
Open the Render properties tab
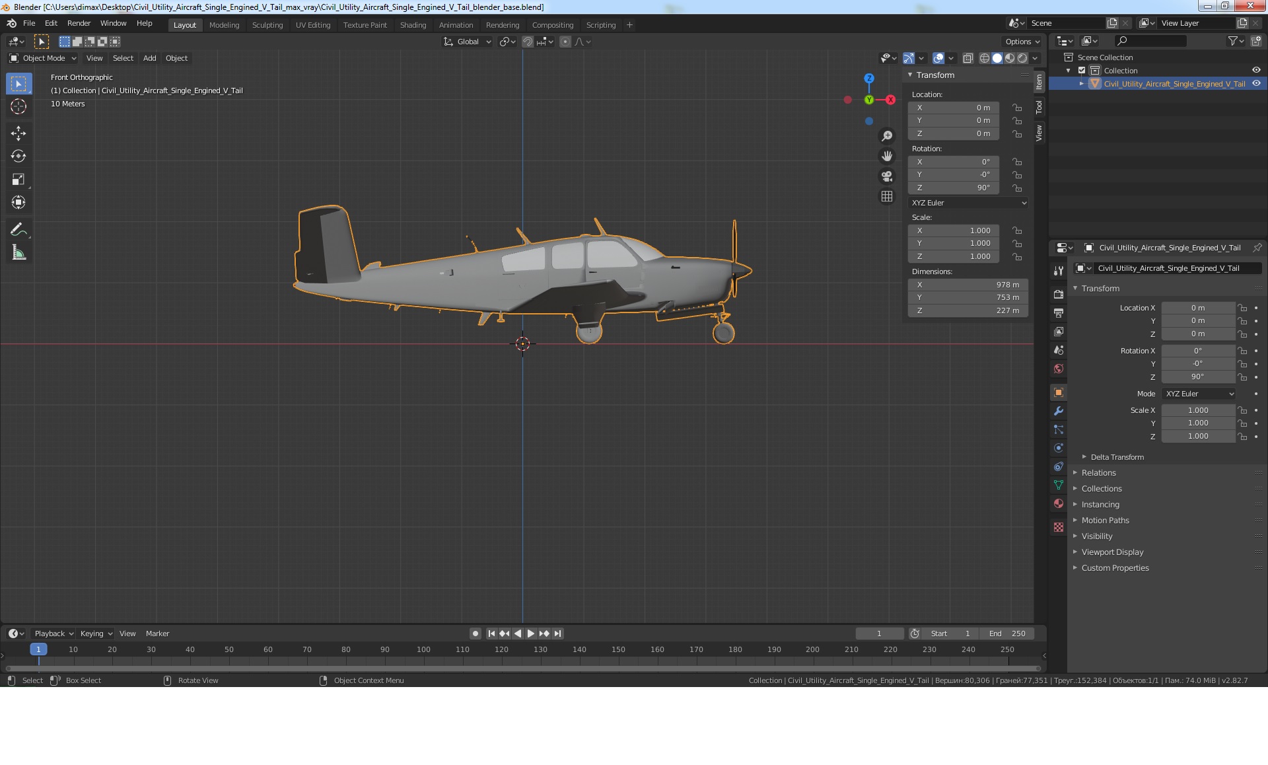point(1059,294)
